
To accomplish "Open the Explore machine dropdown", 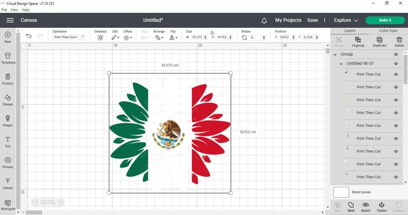I will 346,21.
